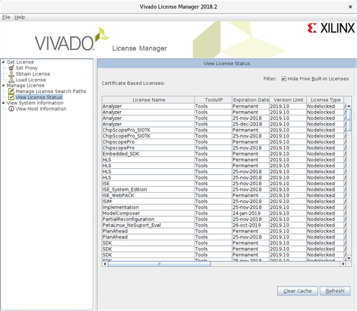Click the Manage License tree label

[25, 86]
